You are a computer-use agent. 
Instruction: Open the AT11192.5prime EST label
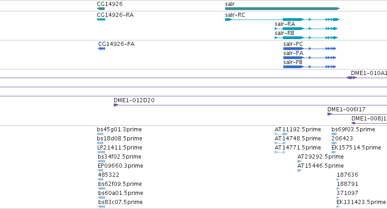tap(298, 129)
